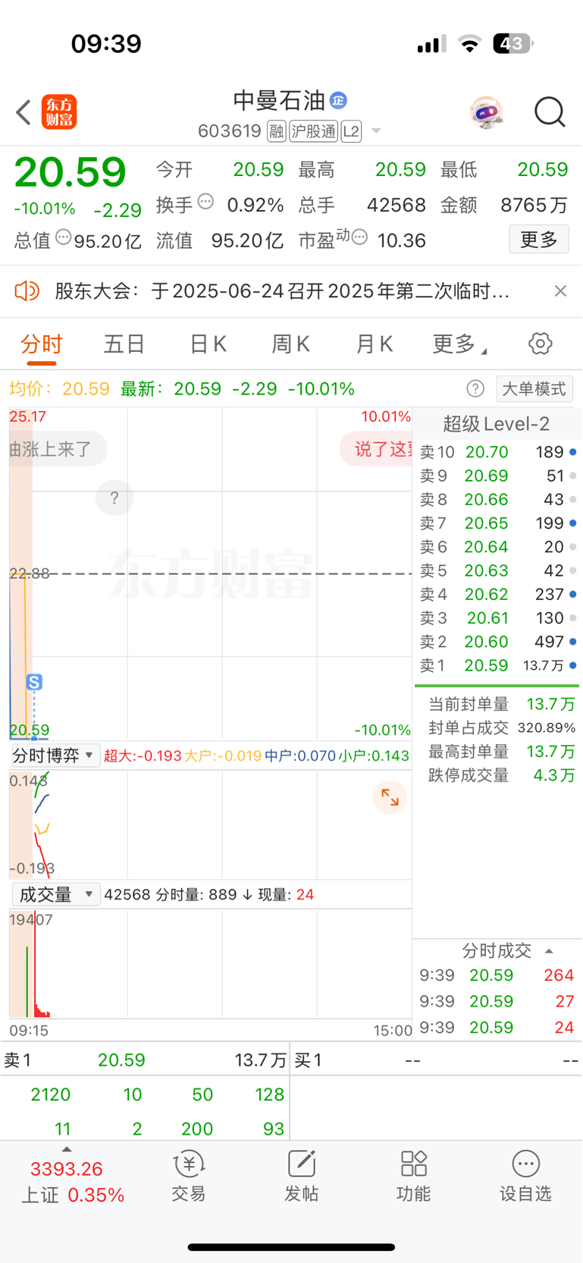Tap the 买1 empty bid bar

click(x=437, y=1060)
